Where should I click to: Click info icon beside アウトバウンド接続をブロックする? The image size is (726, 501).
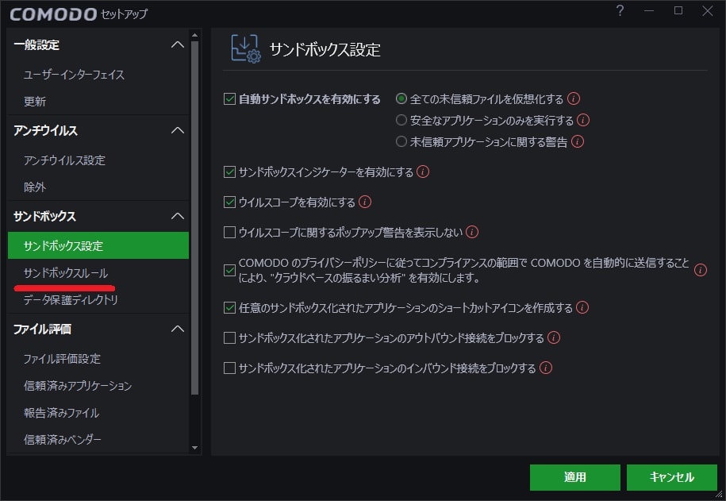(554, 337)
